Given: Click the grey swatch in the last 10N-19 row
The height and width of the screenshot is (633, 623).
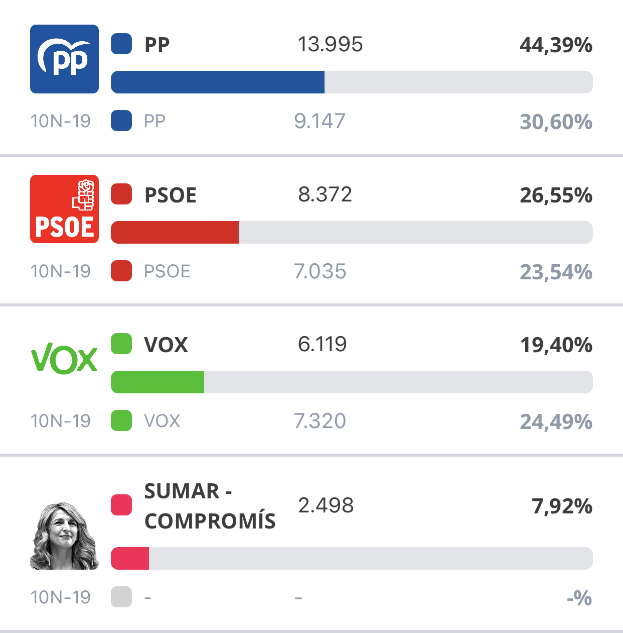Looking at the screenshot, I should [x=121, y=597].
